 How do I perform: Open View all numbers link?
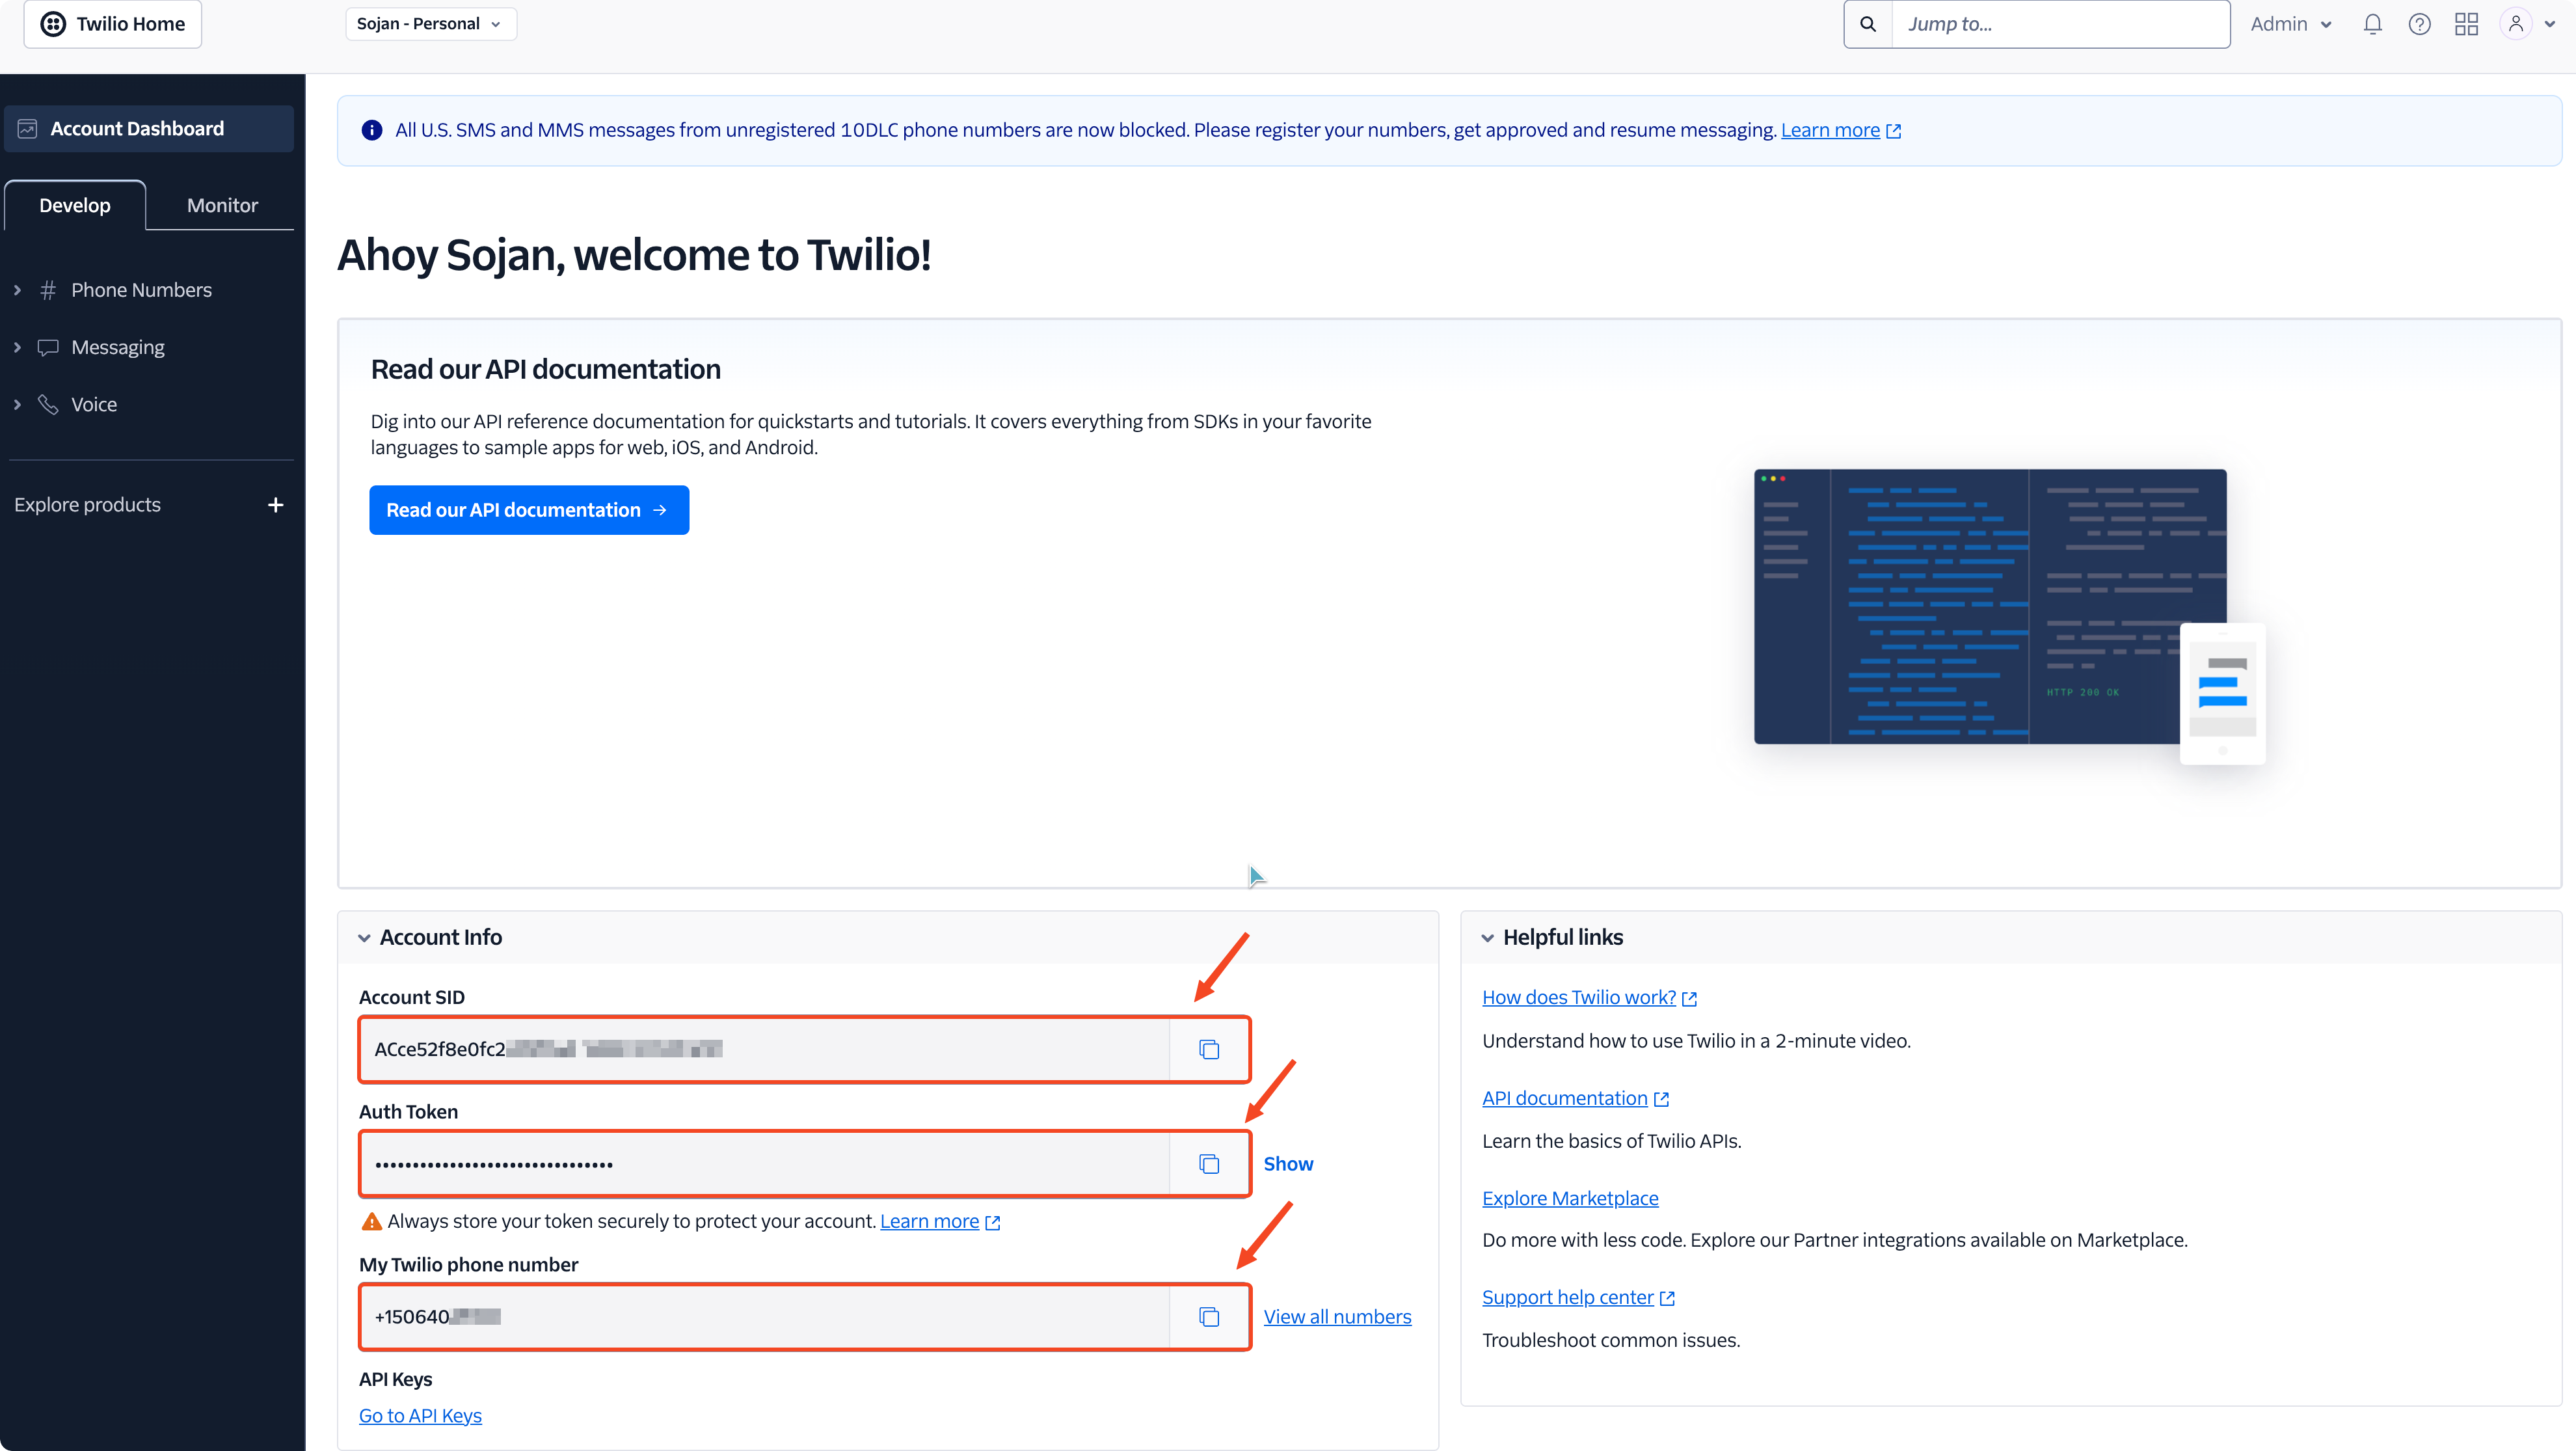pos(1337,1317)
